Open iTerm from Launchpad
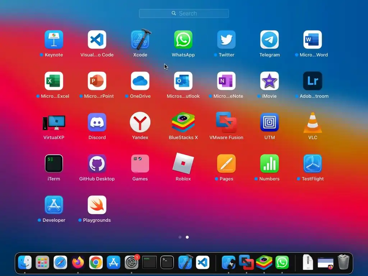The width and height of the screenshot is (368, 276). tap(54, 164)
